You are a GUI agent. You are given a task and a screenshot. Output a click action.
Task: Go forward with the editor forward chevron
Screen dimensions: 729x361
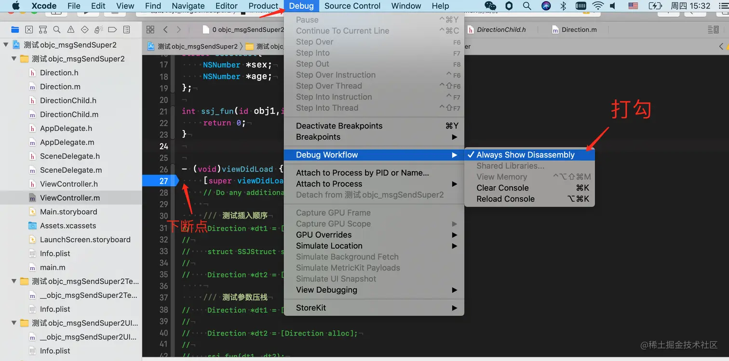pos(178,30)
